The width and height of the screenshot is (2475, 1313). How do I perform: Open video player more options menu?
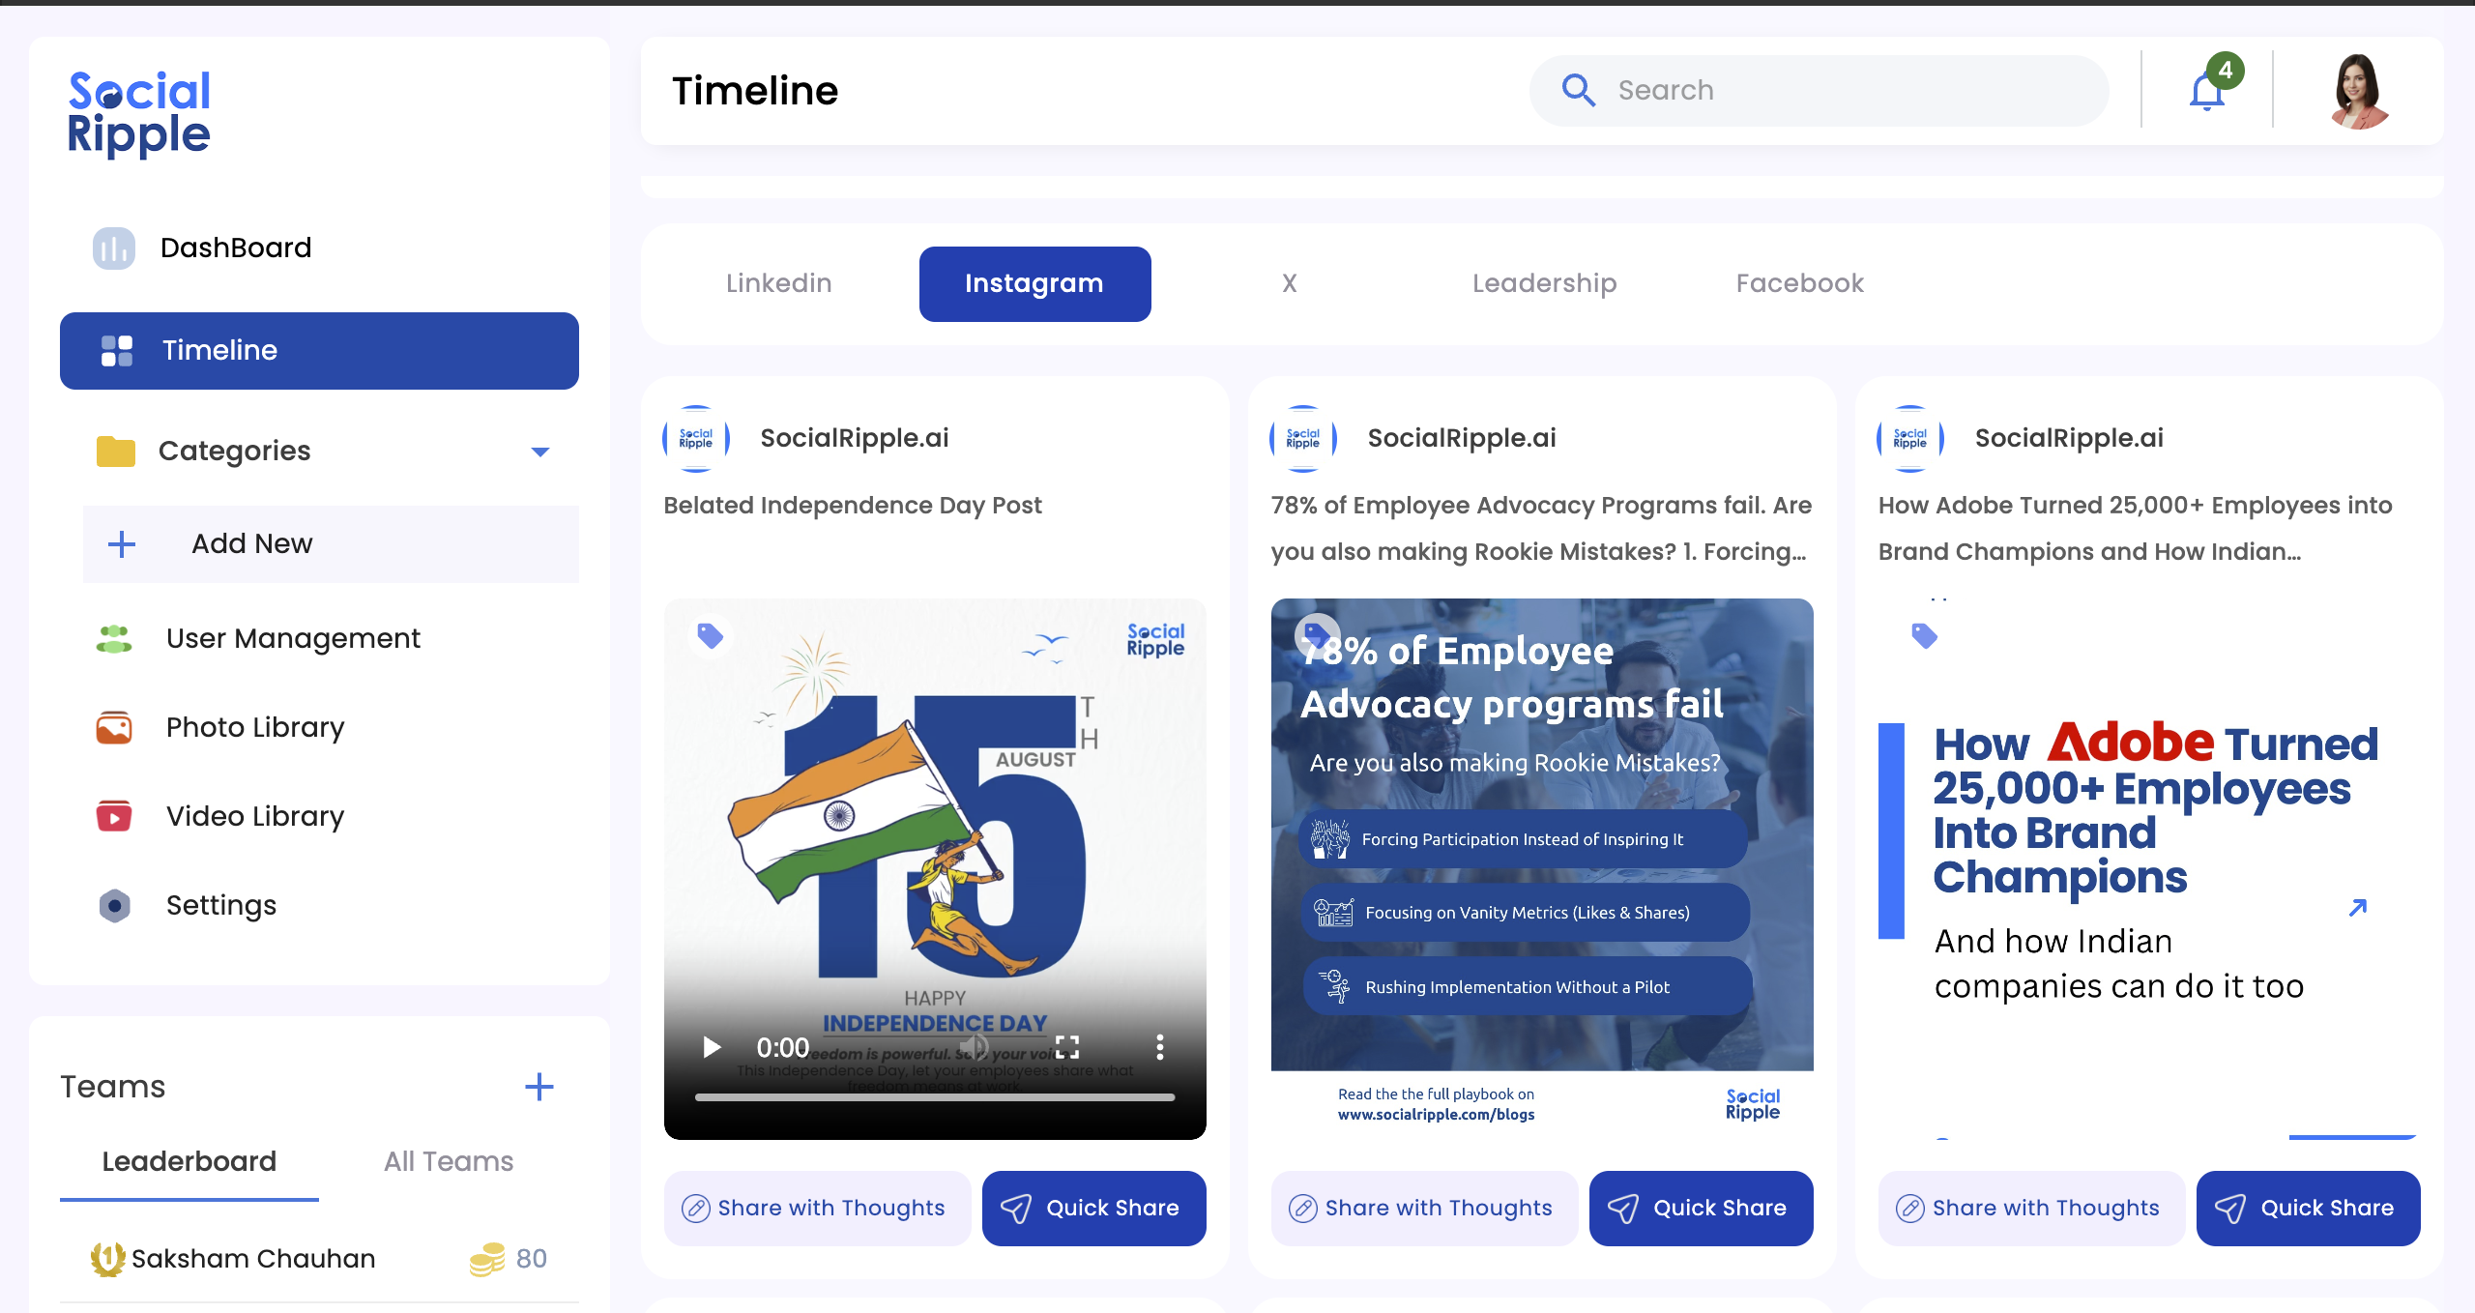click(x=1159, y=1047)
